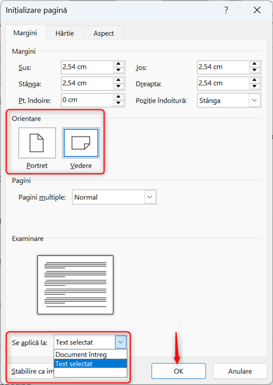273x385 pixels.
Task: Switch to the Hârtie tab
Action: pyautogui.click(x=65, y=33)
